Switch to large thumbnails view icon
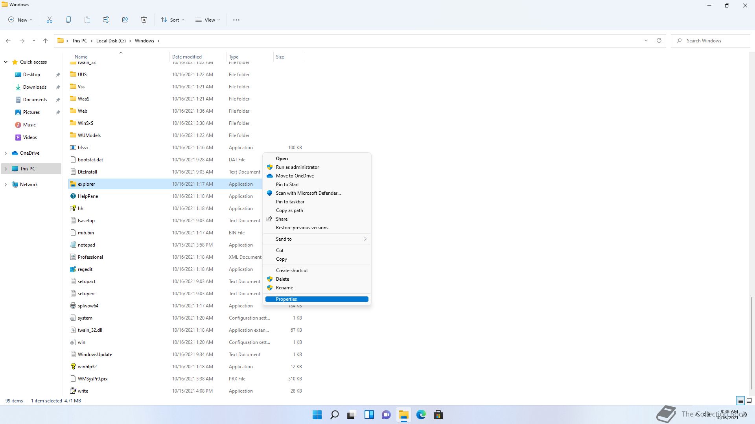Image resolution: width=755 pixels, height=424 pixels. 749,401
